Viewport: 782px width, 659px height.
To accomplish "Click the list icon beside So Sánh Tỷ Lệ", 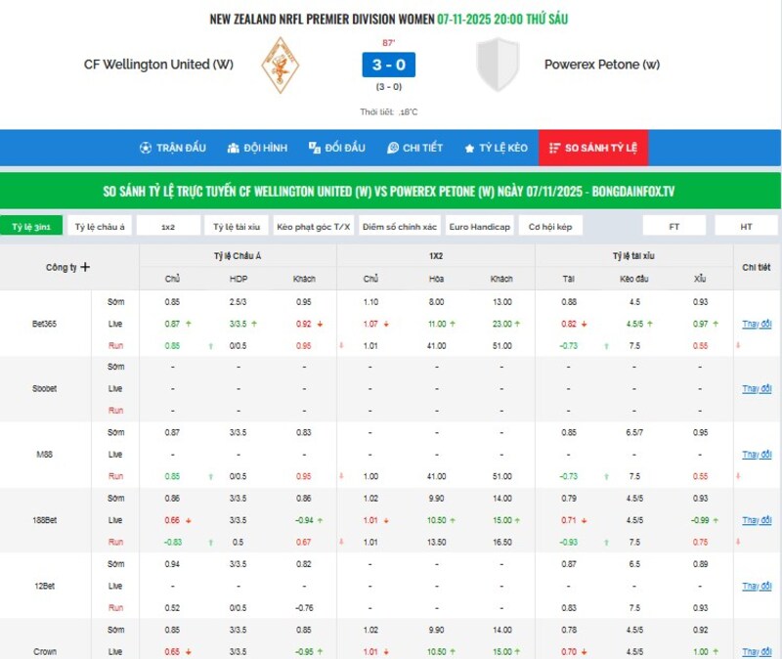I will 554,148.
